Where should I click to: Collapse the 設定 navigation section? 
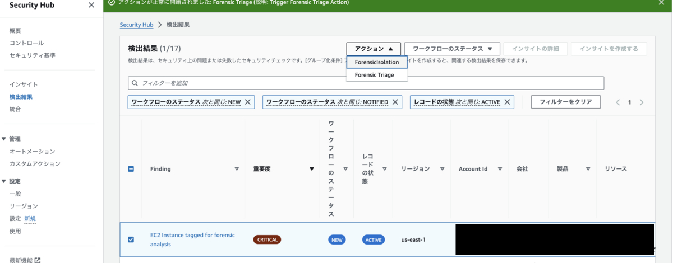pyautogui.click(x=4, y=181)
